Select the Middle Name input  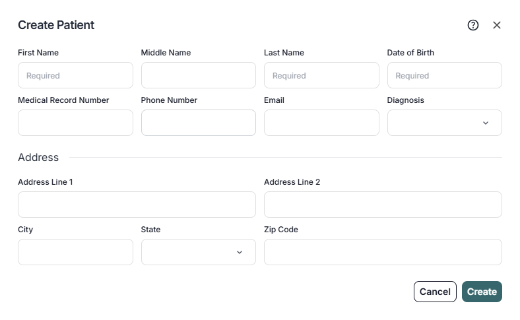198,75
